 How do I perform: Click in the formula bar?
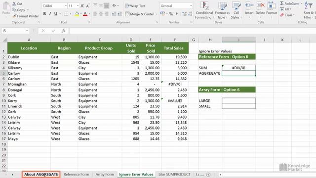click(x=193, y=31)
